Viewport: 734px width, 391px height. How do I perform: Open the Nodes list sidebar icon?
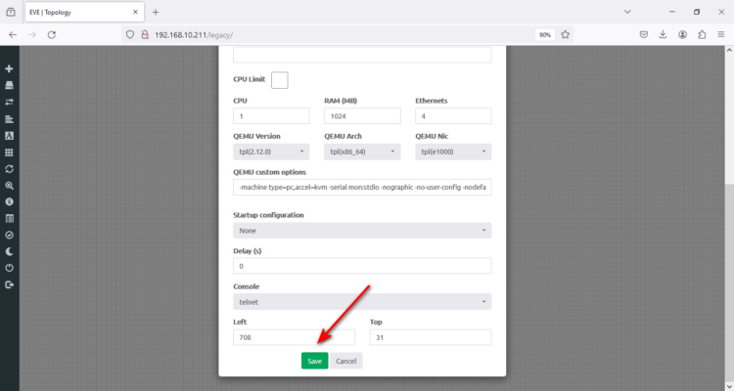(x=9, y=86)
